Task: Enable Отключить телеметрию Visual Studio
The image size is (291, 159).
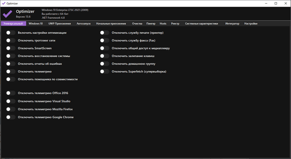Action: tap(10, 101)
